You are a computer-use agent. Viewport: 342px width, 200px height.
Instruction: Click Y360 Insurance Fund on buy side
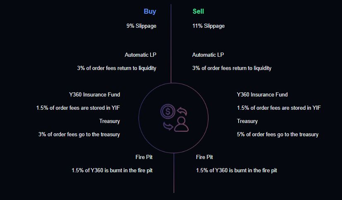coord(94,94)
